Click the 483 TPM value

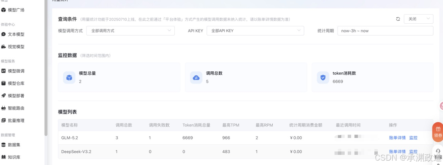(226, 151)
